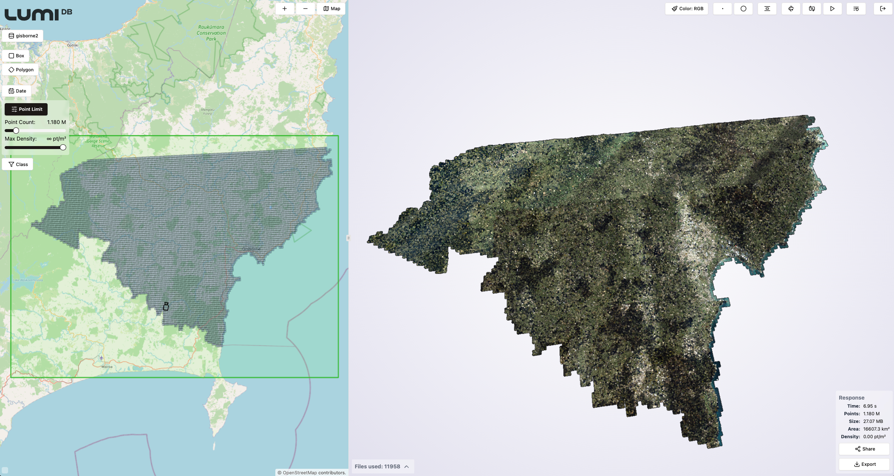The width and height of the screenshot is (894, 476).
Task: Click the small point size icon
Action: click(722, 8)
